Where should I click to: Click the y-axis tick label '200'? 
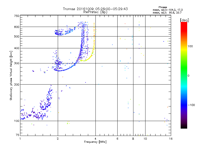[x=17, y=85]
